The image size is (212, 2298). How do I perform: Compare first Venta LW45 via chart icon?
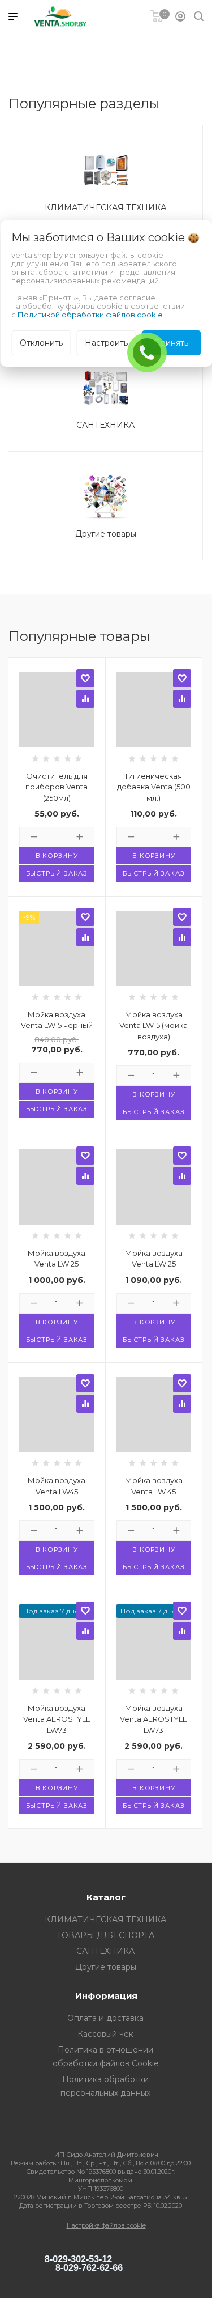85,1403
